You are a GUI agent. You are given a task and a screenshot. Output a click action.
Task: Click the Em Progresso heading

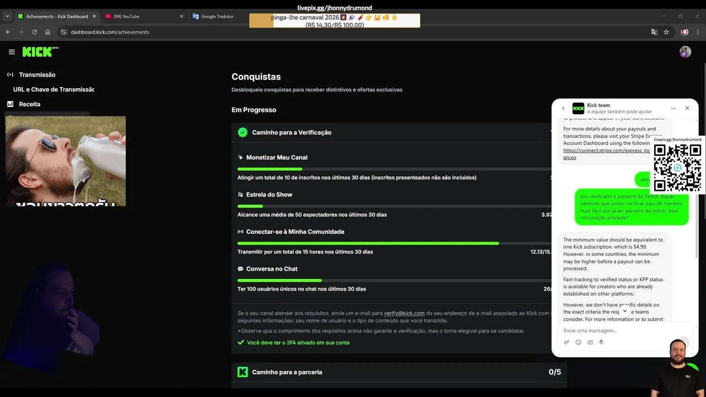[x=254, y=110]
